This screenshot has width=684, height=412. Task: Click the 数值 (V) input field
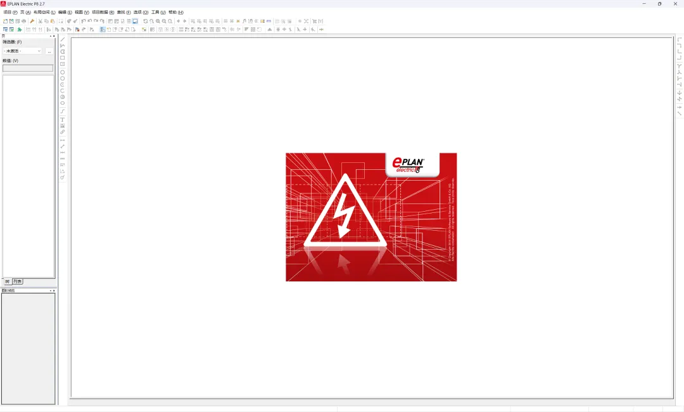point(28,68)
